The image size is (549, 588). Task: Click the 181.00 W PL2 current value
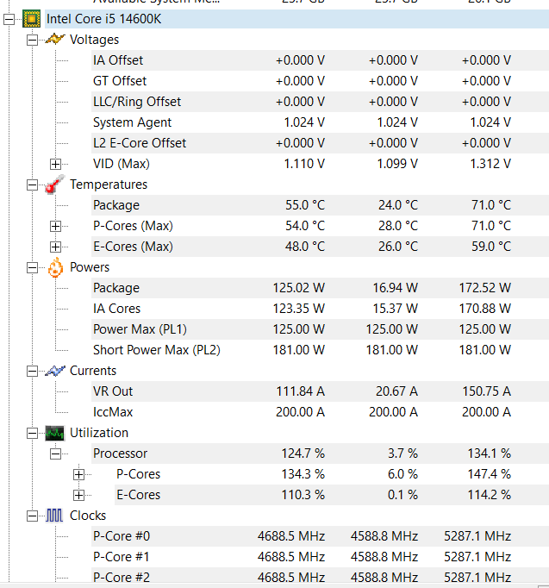299,350
